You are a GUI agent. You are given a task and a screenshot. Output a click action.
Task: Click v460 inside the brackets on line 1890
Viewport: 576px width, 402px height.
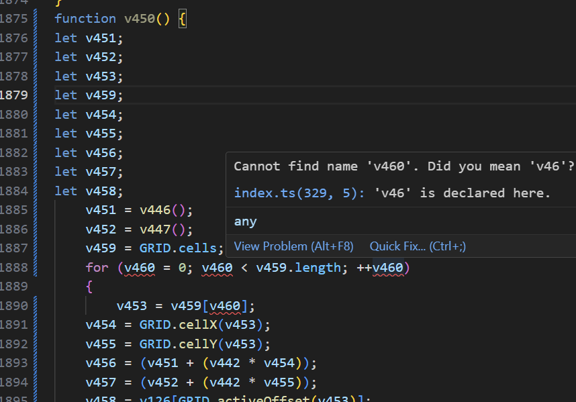coord(225,306)
